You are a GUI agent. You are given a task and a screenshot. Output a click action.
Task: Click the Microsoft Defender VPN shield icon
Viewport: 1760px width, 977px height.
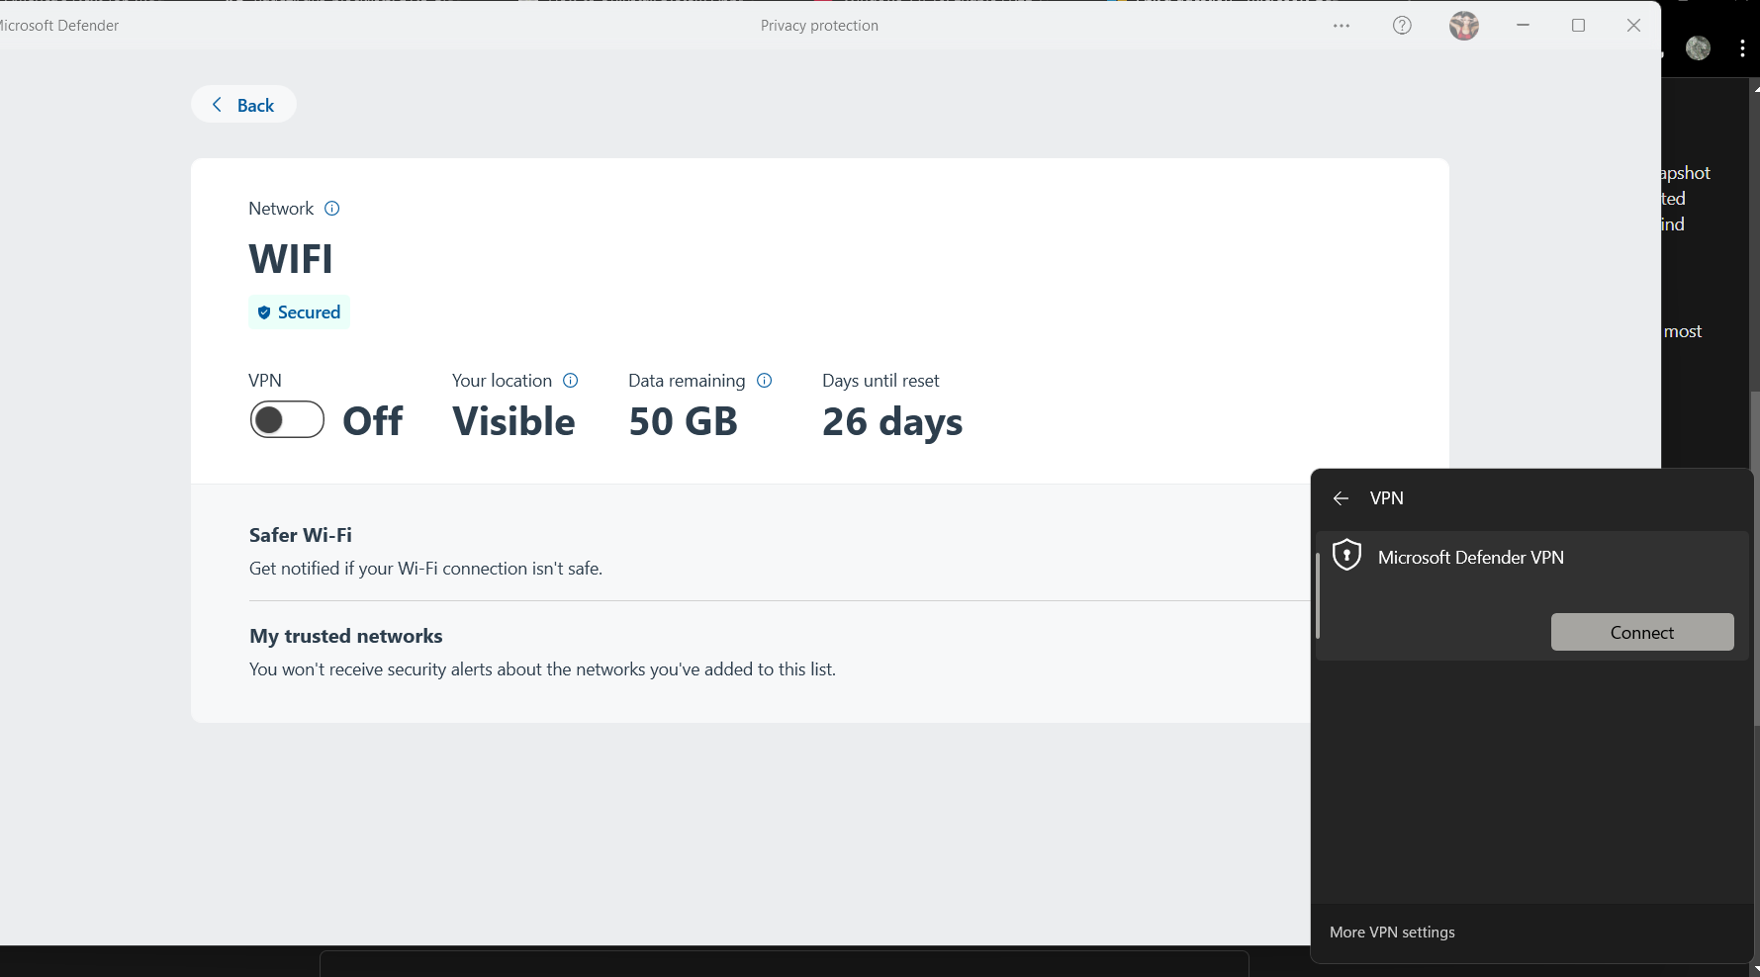(1346, 556)
